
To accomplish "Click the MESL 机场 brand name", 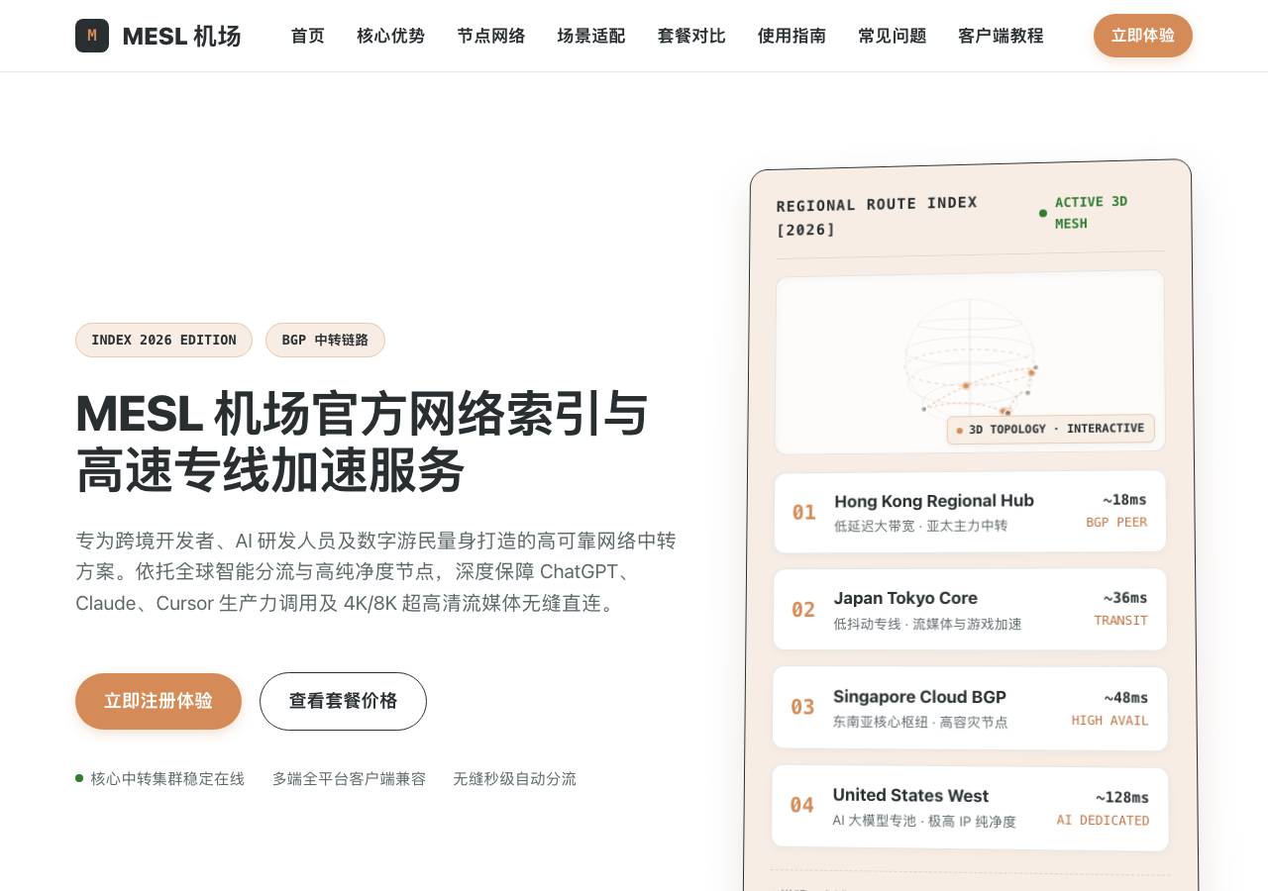I will click(x=181, y=36).
